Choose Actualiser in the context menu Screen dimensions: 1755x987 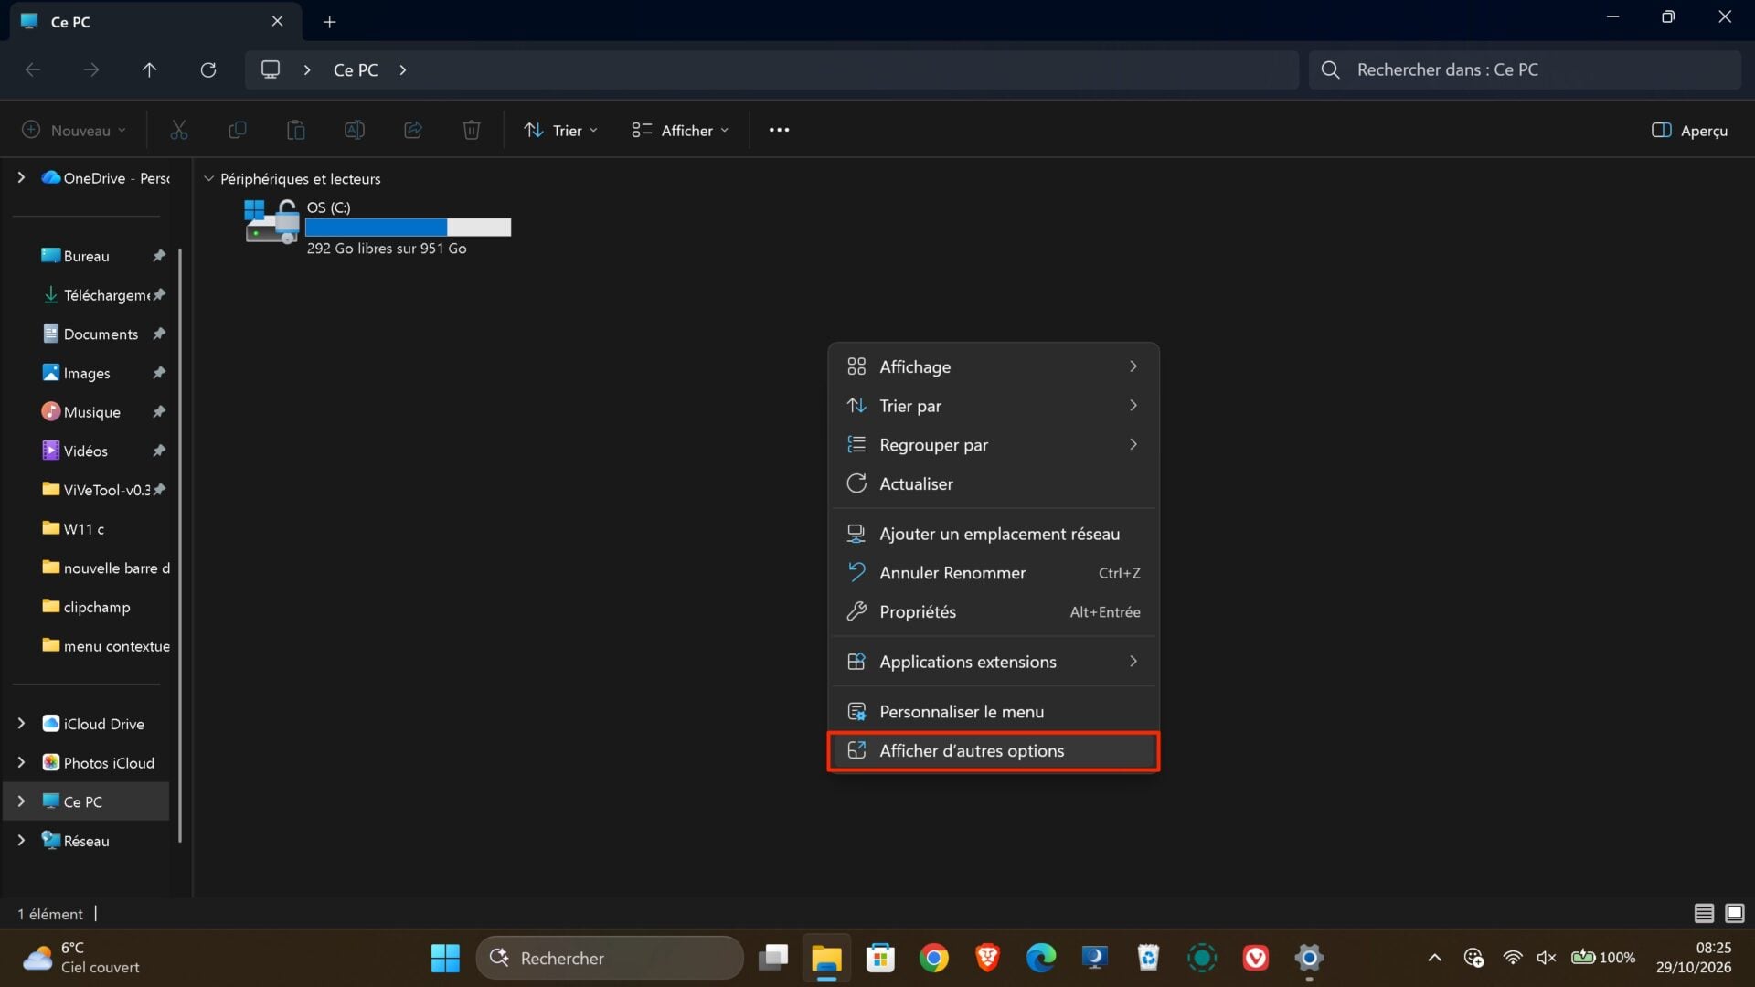[x=993, y=483]
